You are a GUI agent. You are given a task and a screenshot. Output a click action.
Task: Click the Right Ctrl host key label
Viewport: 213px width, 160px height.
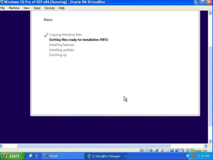(x=201, y=151)
